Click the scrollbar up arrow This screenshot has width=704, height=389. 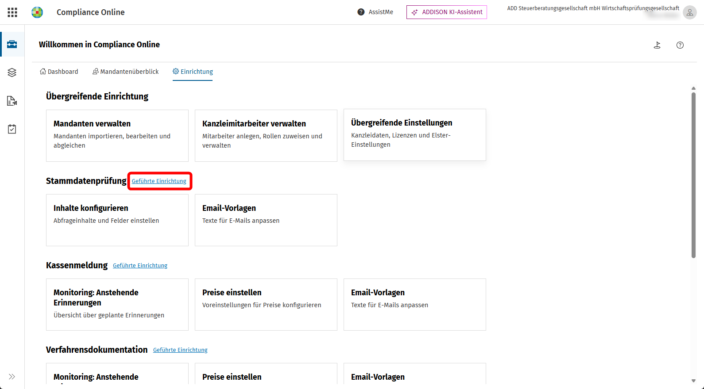[693, 88]
